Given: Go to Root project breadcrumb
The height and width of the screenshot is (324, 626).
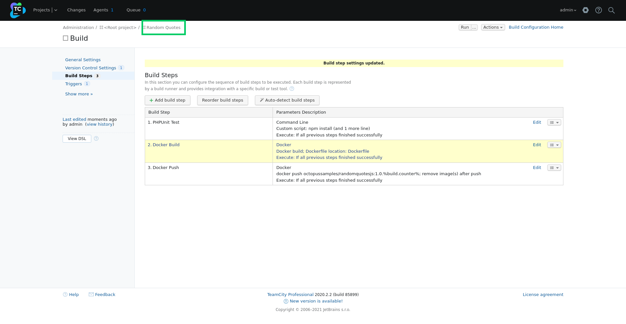Looking at the screenshot, I should [120, 28].
